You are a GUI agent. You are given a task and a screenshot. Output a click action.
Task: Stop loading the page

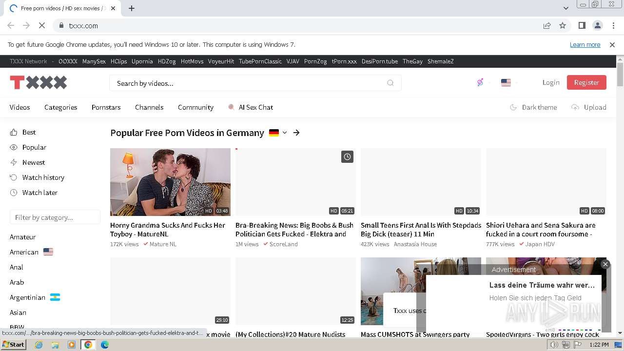click(x=42, y=25)
